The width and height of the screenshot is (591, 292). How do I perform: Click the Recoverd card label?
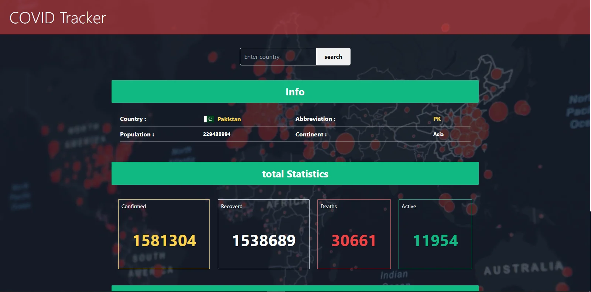pos(232,206)
